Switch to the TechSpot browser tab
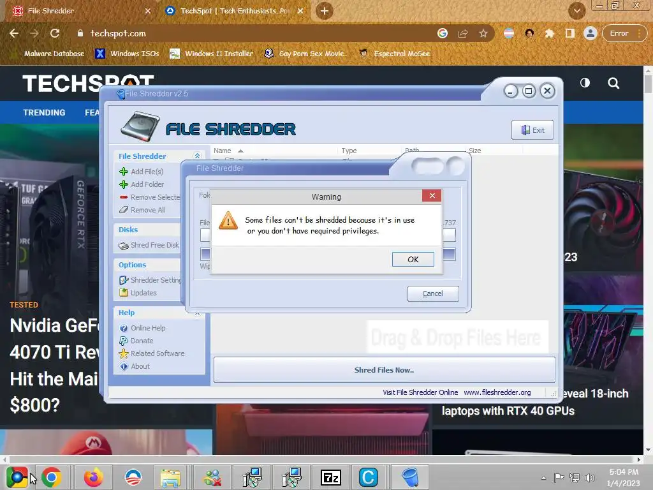Image resolution: width=653 pixels, height=490 pixels. point(234,11)
